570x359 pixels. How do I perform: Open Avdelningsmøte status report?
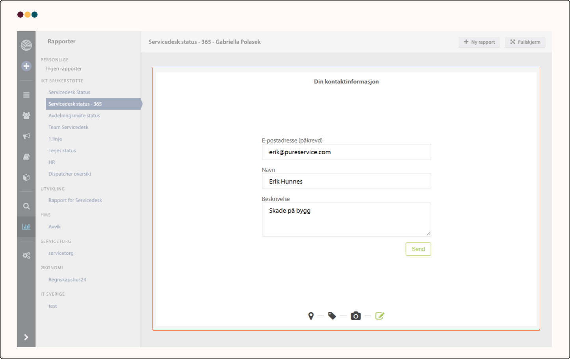(x=74, y=116)
